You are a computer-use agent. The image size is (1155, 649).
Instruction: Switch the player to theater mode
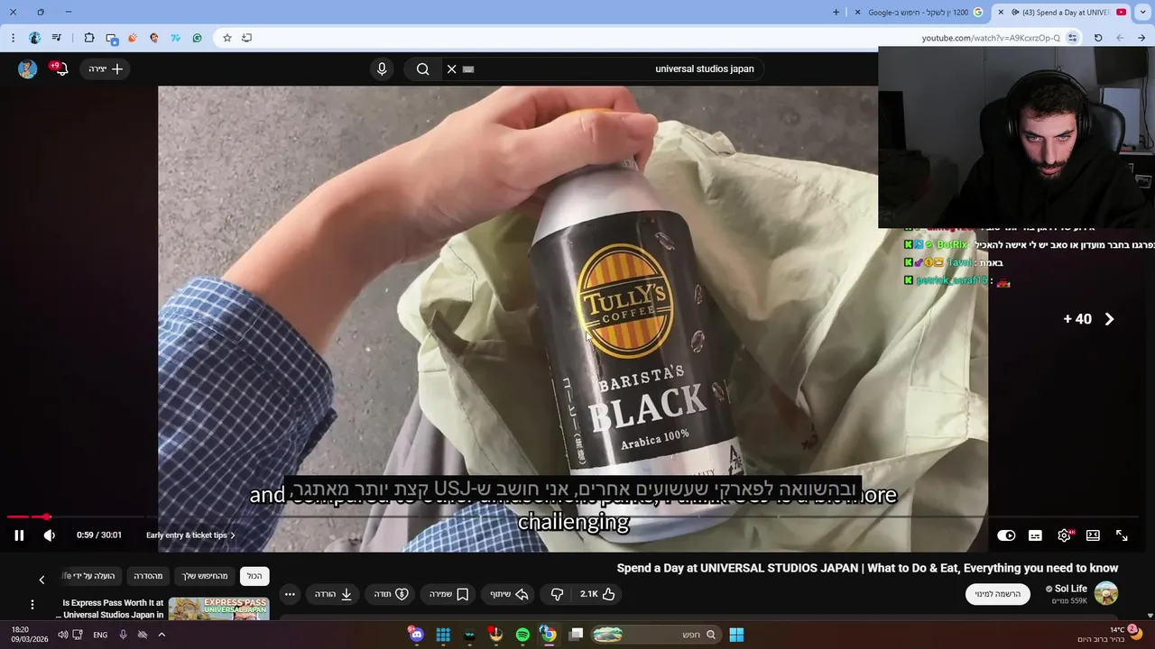point(1093,535)
